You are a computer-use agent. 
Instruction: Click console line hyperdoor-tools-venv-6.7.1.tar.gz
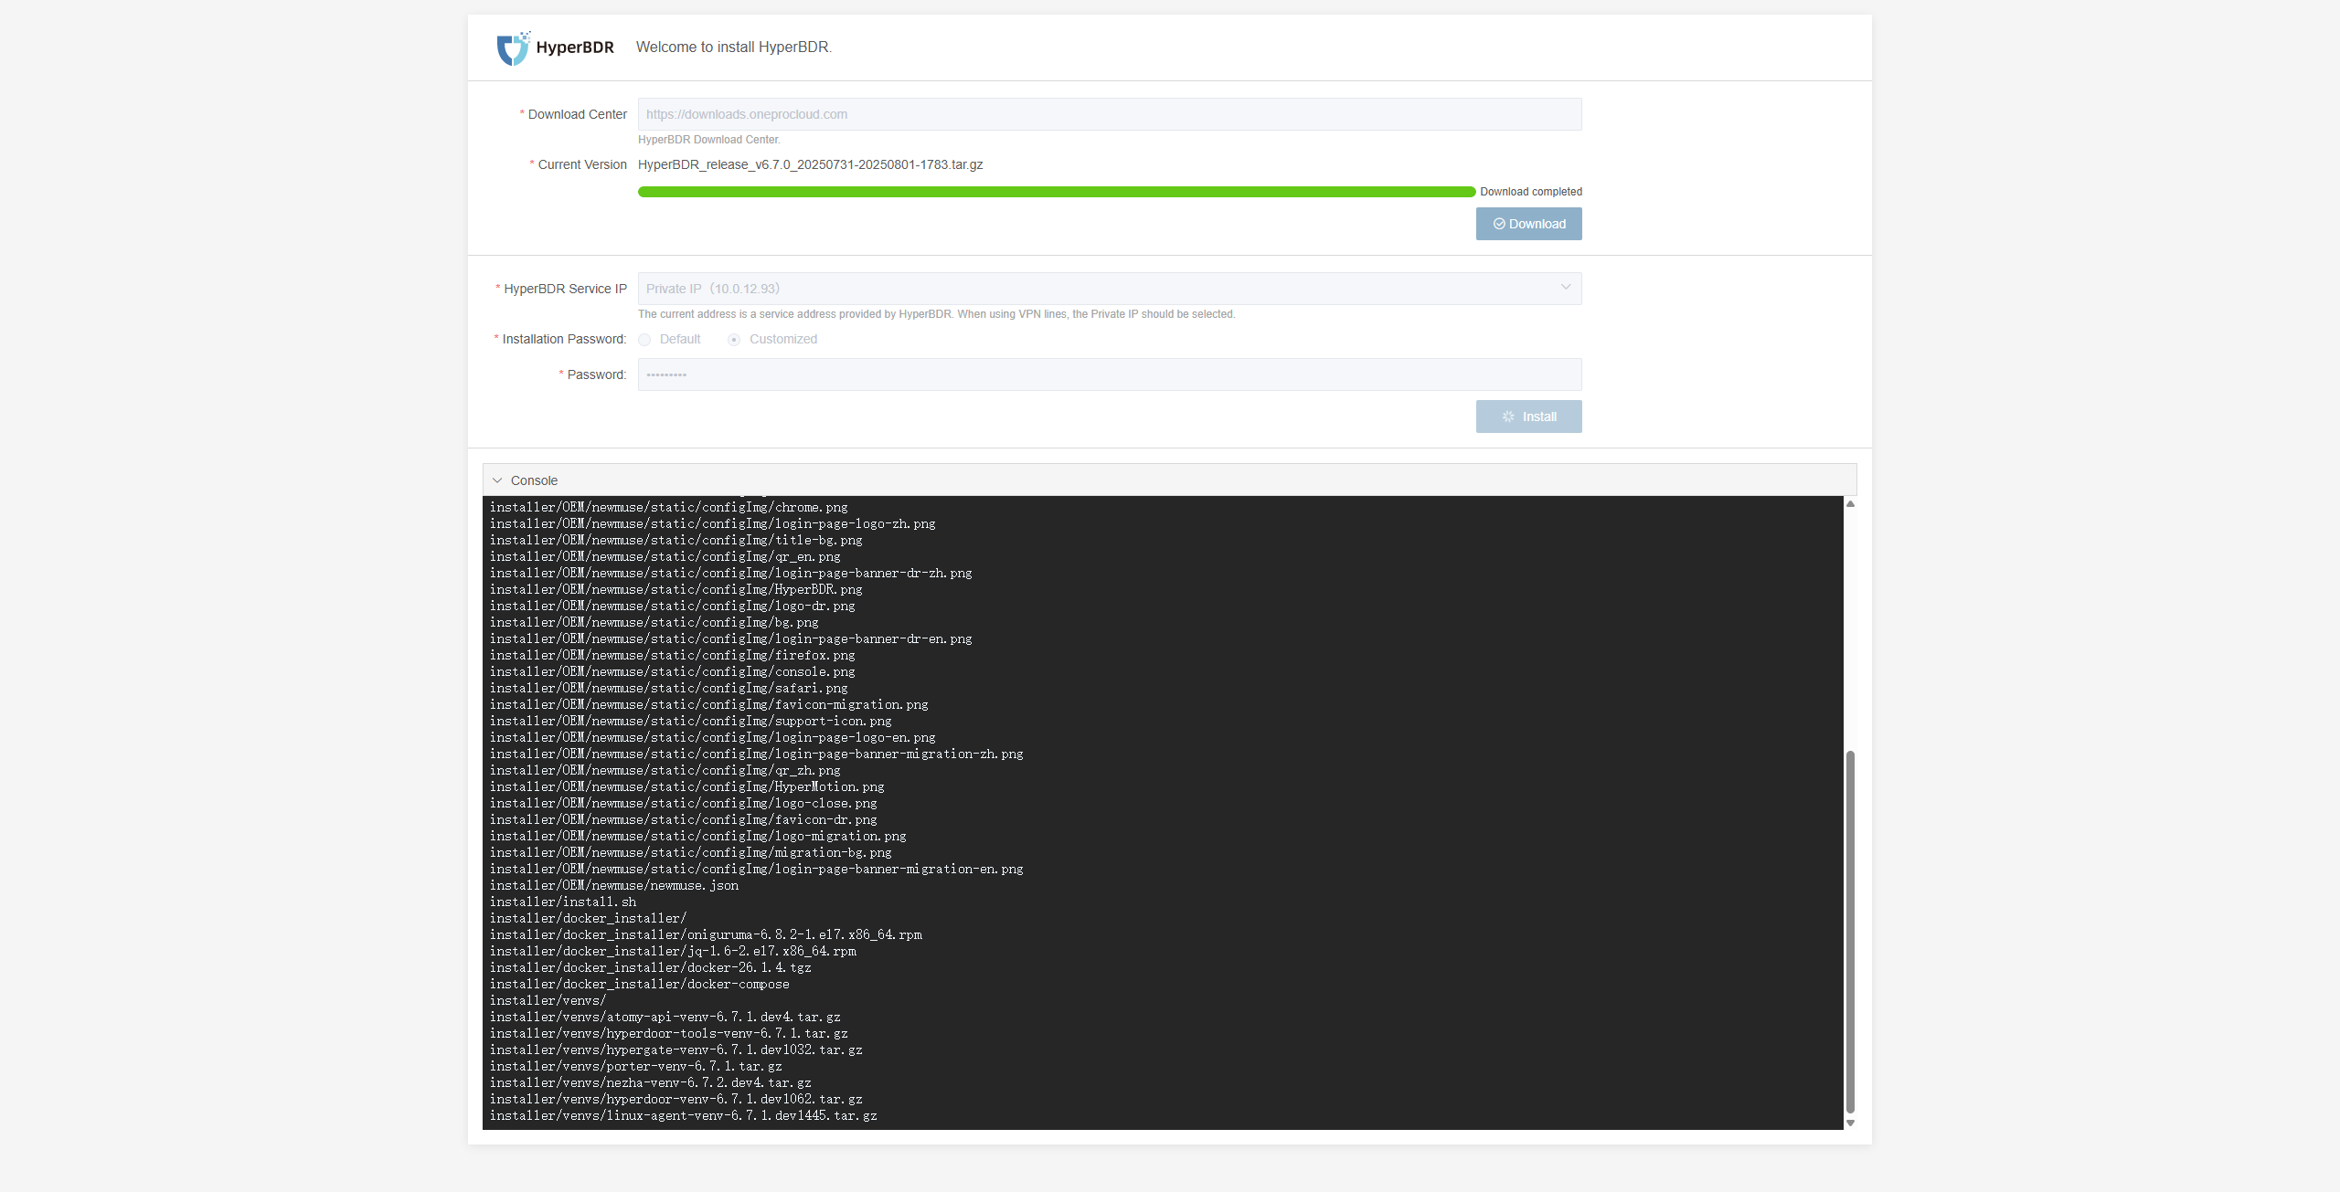[669, 1033]
